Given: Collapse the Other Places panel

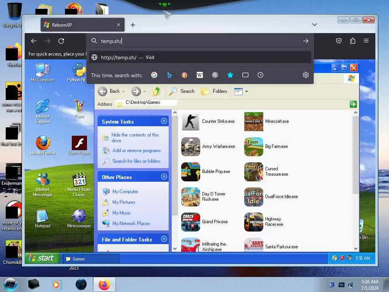Looking at the screenshot, I should (x=164, y=176).
